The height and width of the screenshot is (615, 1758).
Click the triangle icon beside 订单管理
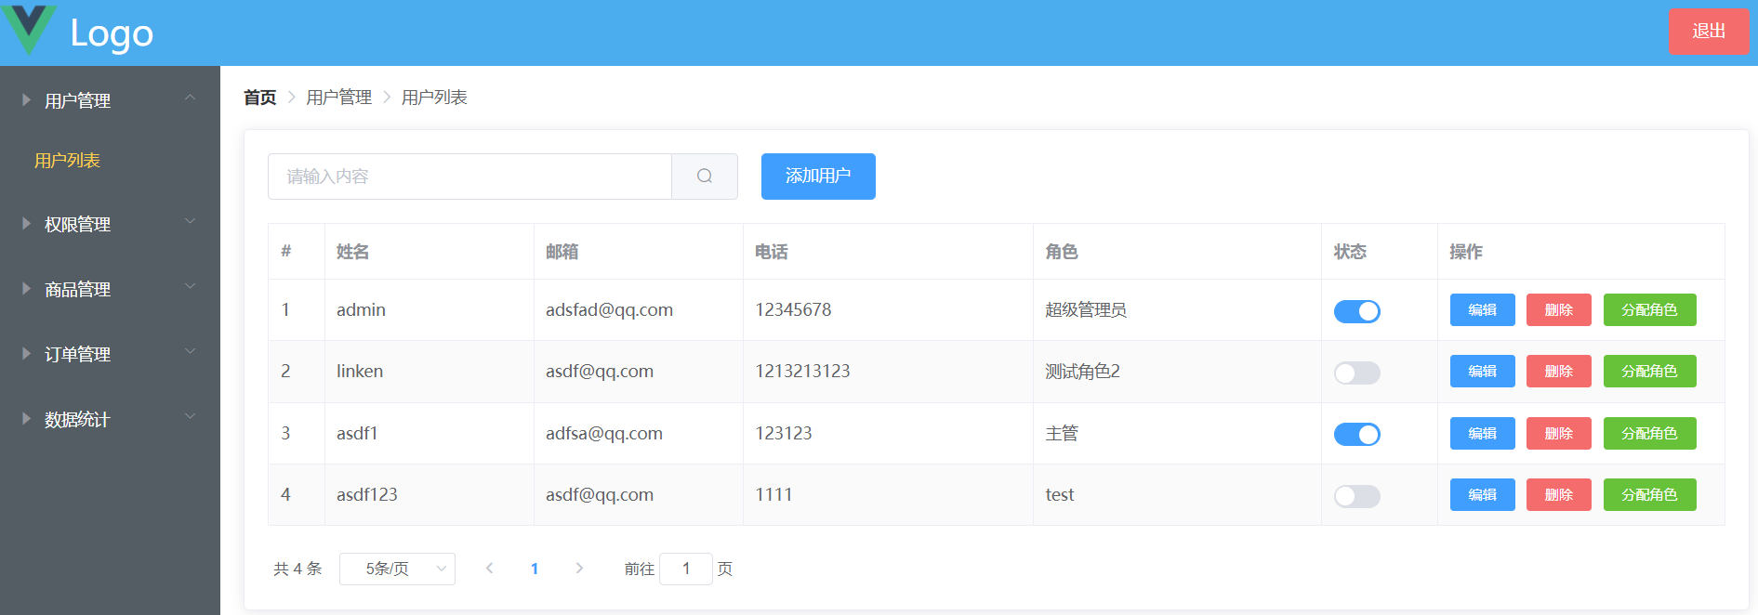[26, 353]
